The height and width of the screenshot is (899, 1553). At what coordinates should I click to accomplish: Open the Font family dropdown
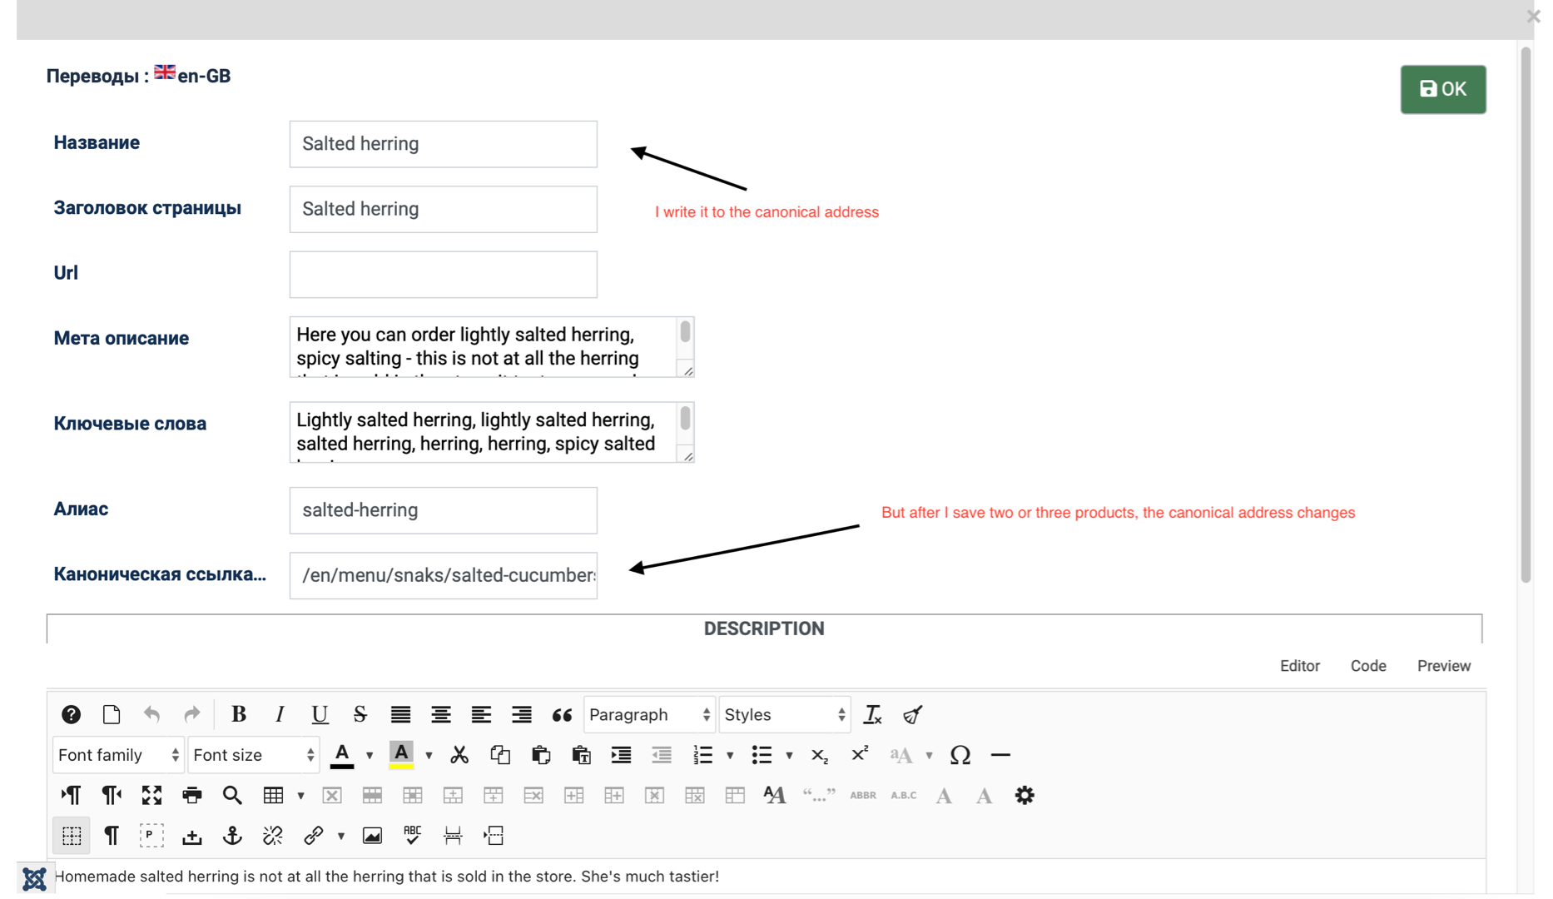[x=118, y=755]
